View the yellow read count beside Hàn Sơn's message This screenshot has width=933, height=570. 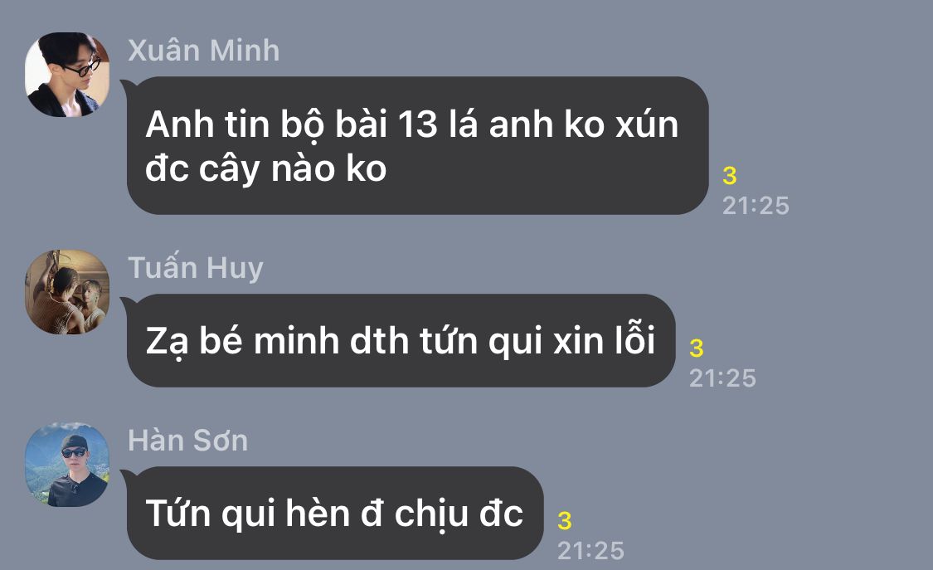coord(564,521)
